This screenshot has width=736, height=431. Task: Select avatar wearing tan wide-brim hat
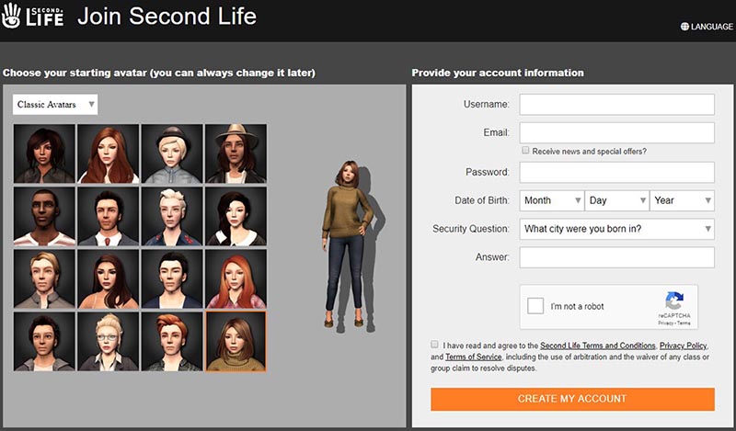click(236, 153)
